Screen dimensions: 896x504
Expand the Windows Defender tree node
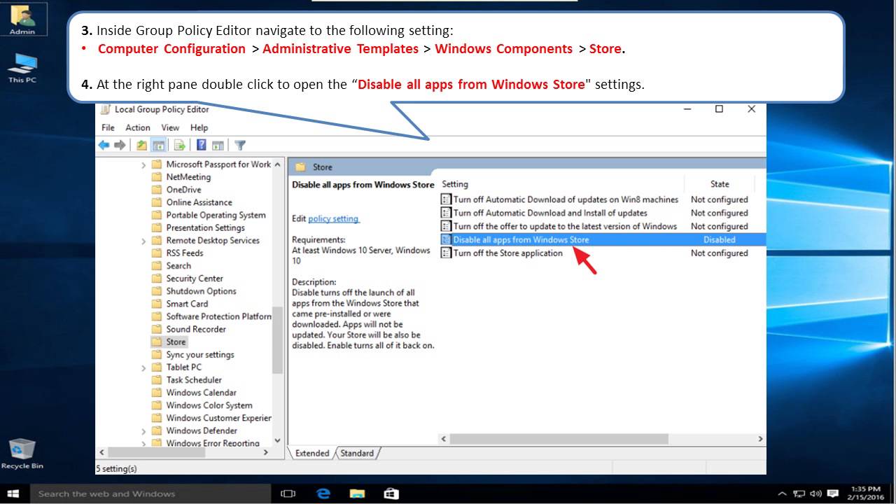(x=144, y=431)
